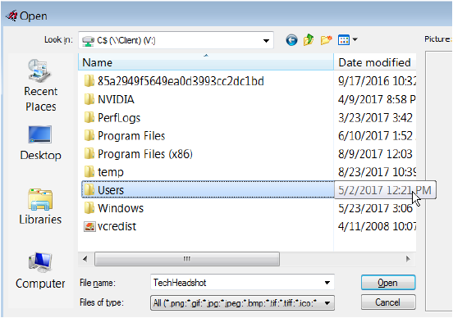Click the '5/23/2017 3:06' date cell
453x318 pixels.
375,208
